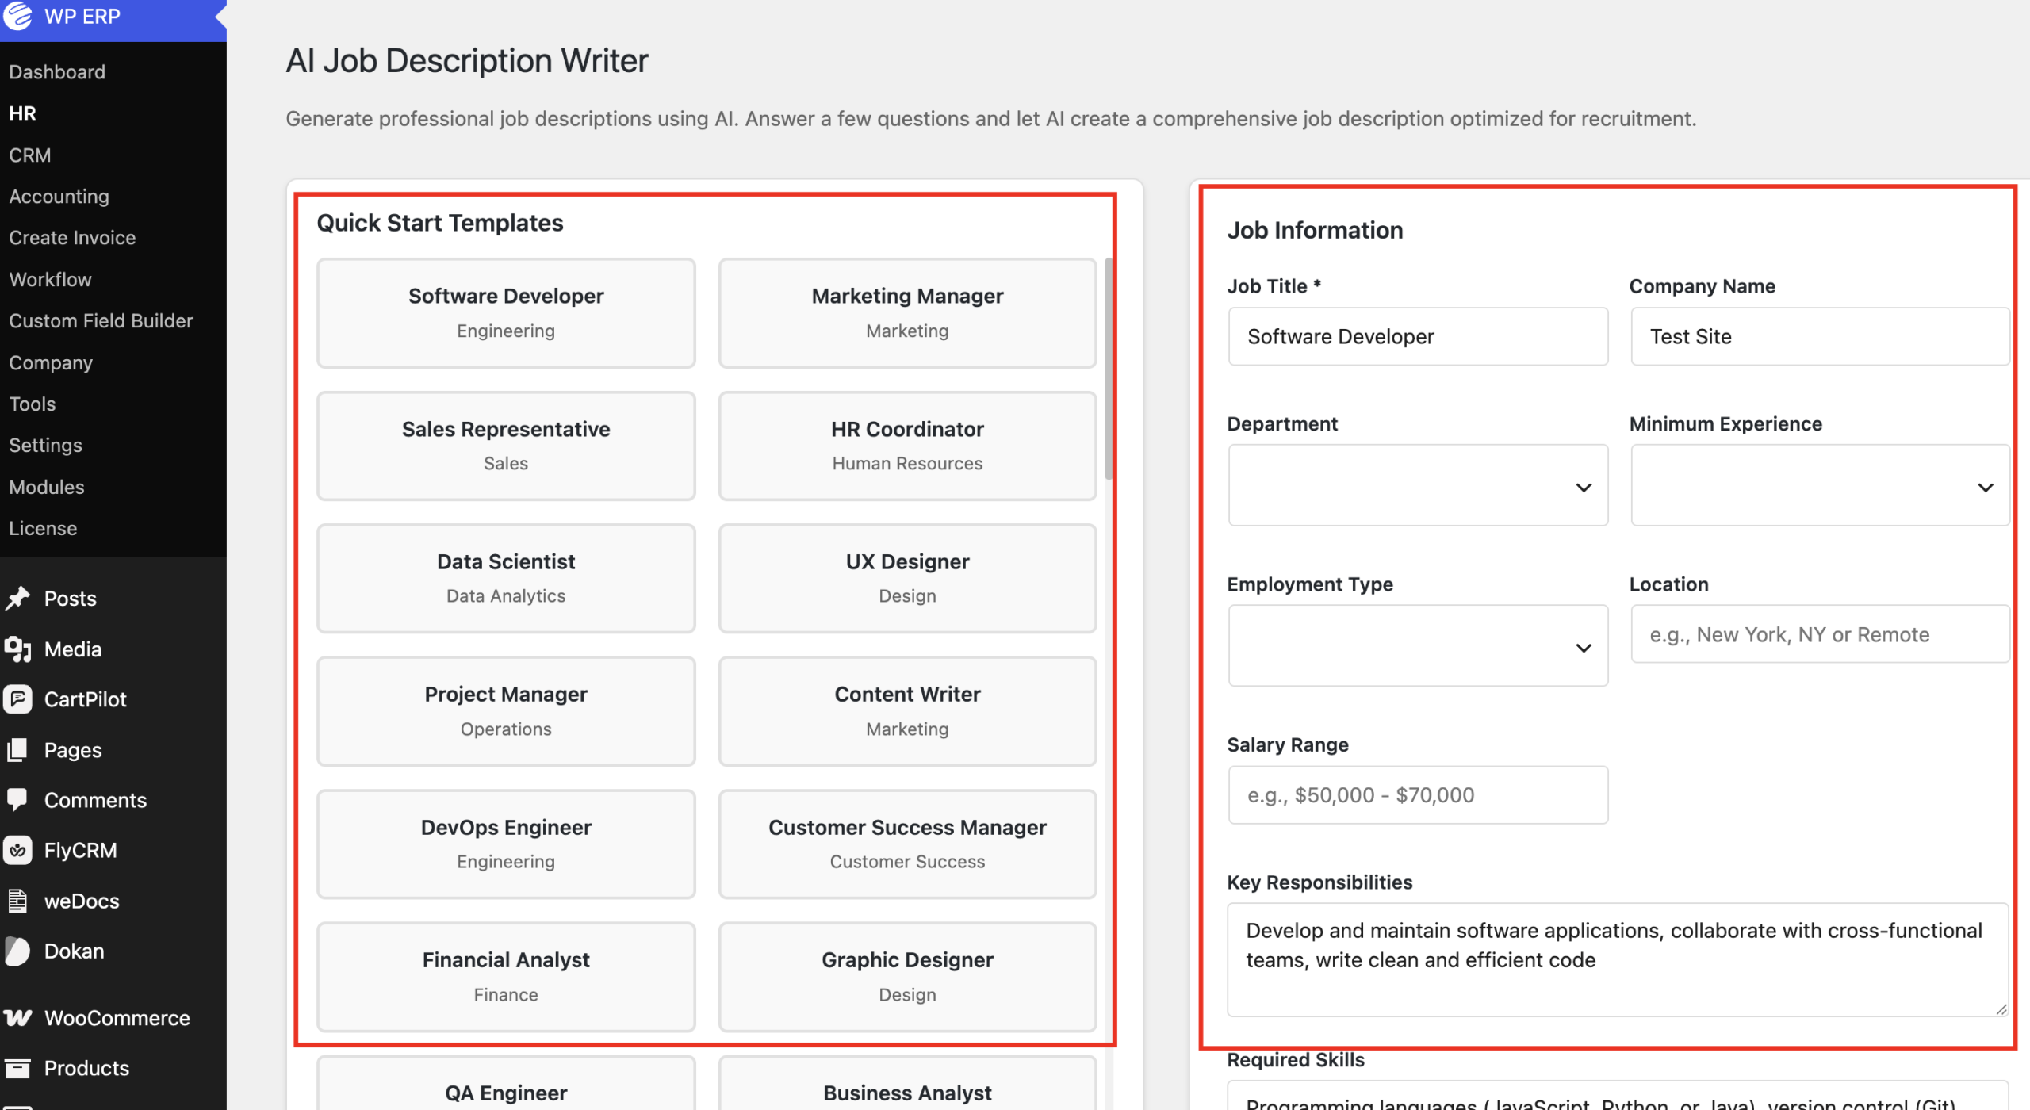
Task: Click the WP ERP logo icon
Action: (x=17, y=15)
